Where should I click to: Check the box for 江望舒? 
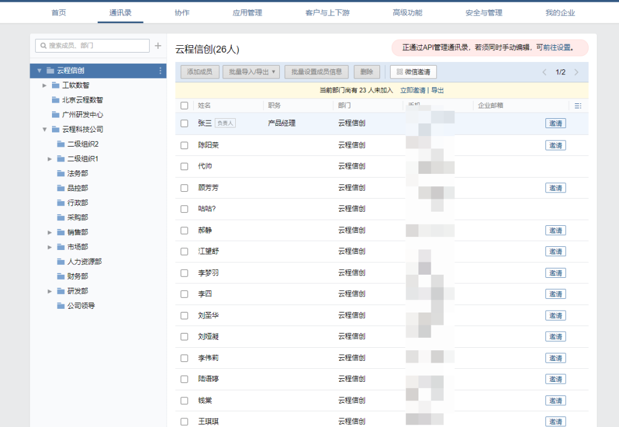[184, 252]
